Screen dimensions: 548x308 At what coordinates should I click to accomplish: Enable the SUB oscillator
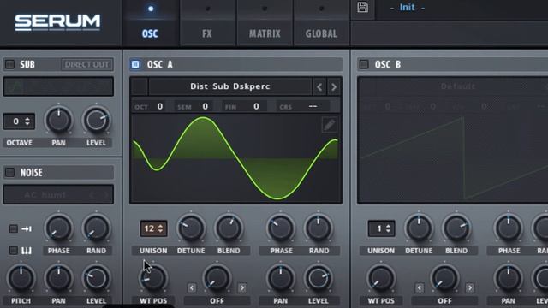click(9, 64)
